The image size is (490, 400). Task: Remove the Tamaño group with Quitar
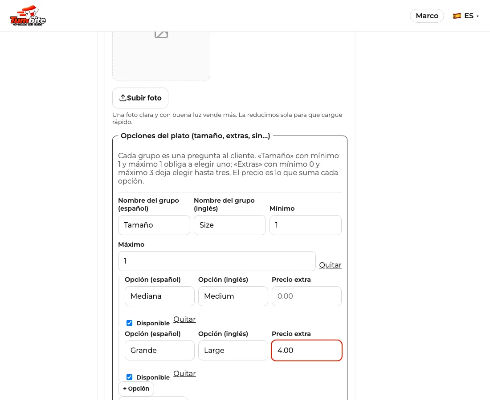331,265
